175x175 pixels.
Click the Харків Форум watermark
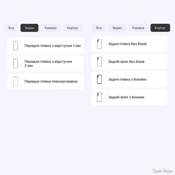tap(162, 171)
